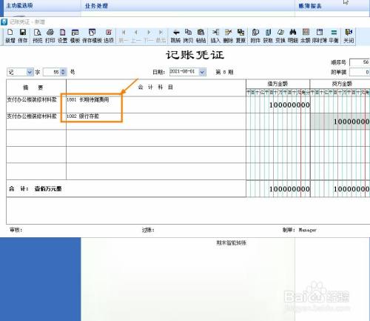The height and width of the screenshot is (321, 370).
Task: Click the 记账凭证 title heading
Action: [x=195, y=55]
